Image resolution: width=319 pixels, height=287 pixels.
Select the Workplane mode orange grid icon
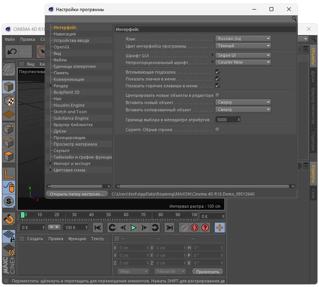pyautogui.click(x=9, y=114)
